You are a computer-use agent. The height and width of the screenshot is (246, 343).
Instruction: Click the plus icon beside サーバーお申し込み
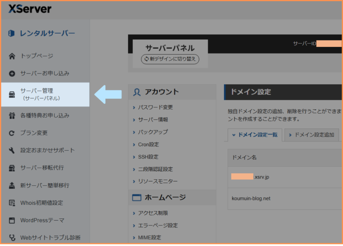12,73
